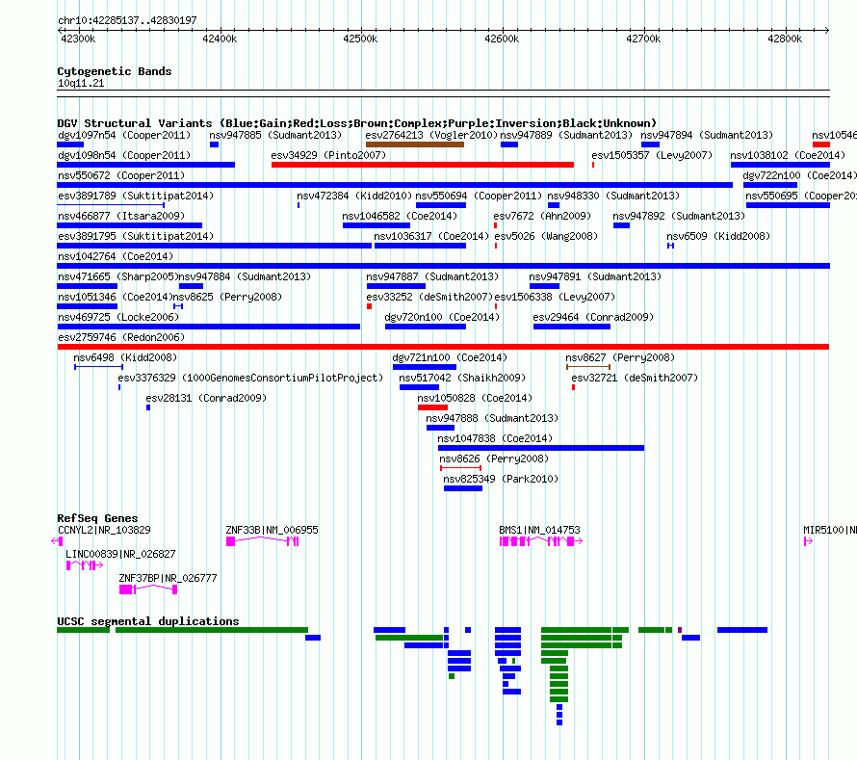
Task: Click nsv947888 (Sudmant2013) variant label
Action: 492,418
